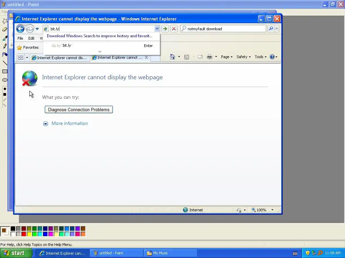Viewport: 345px width, 258px height.
Task: Click Download Windows Search suggestion link
Action: pyautogui.click(x=99, y=36)
